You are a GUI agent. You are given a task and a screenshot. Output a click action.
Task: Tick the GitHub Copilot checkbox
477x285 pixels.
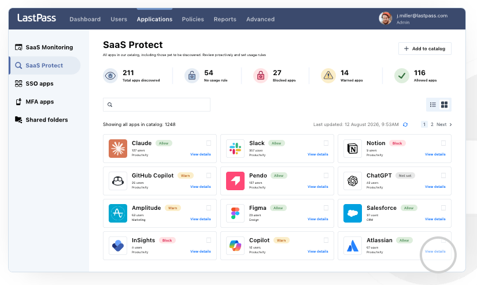click(209, 176)
